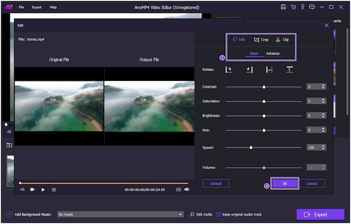Play the preview video
351x224 pixels.
click(x=43, y=190)
